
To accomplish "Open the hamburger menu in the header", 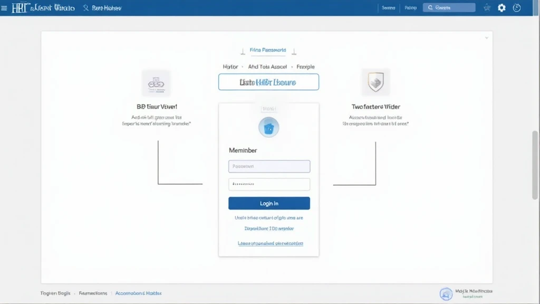I will point(5,8).
